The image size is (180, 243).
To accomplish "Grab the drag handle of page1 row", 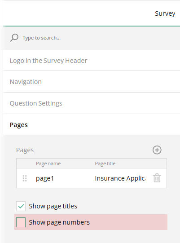I will (25, 178).
